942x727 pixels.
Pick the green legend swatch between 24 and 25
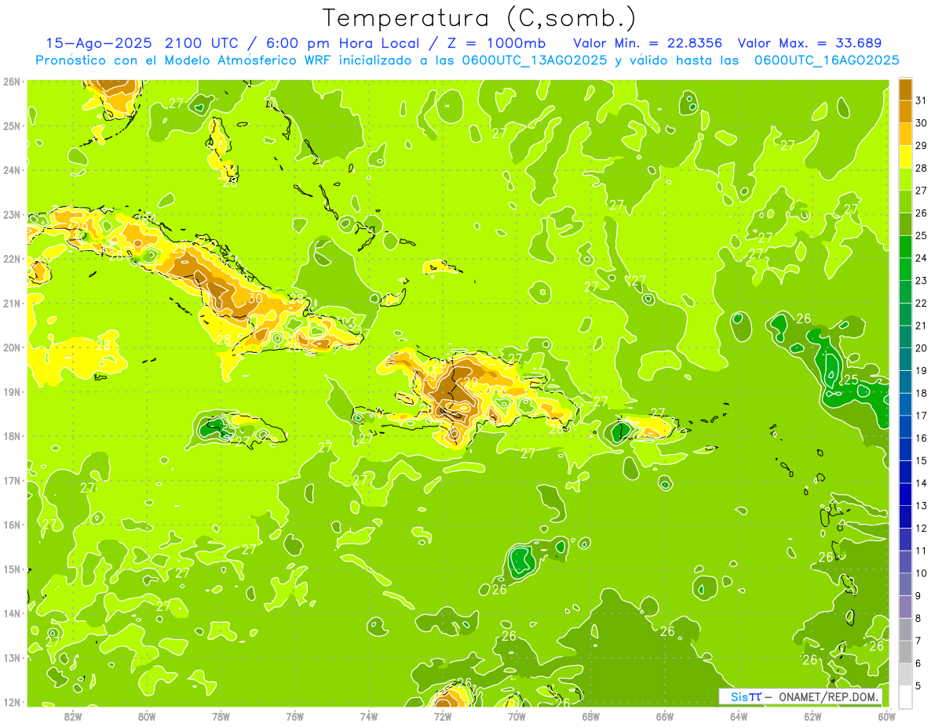(x=905, y=246)
